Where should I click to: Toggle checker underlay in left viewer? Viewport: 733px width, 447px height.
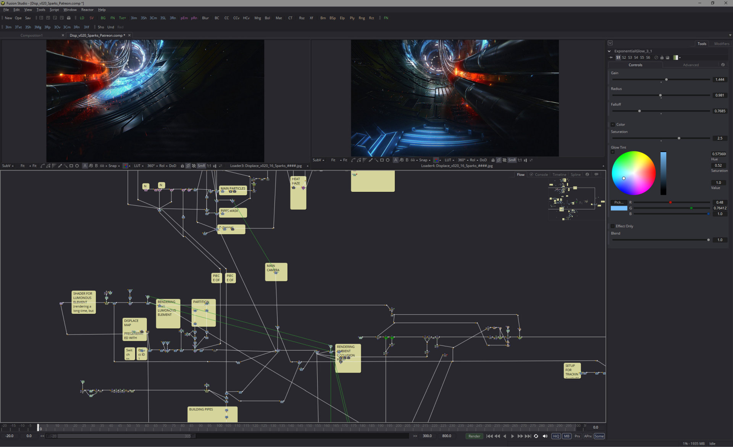(x=194, y=166)
